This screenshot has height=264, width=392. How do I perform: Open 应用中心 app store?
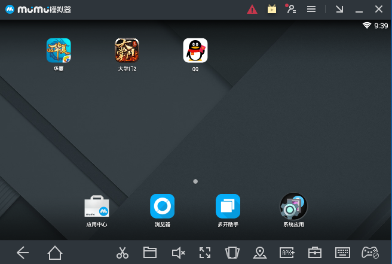[x=96, y=206]
